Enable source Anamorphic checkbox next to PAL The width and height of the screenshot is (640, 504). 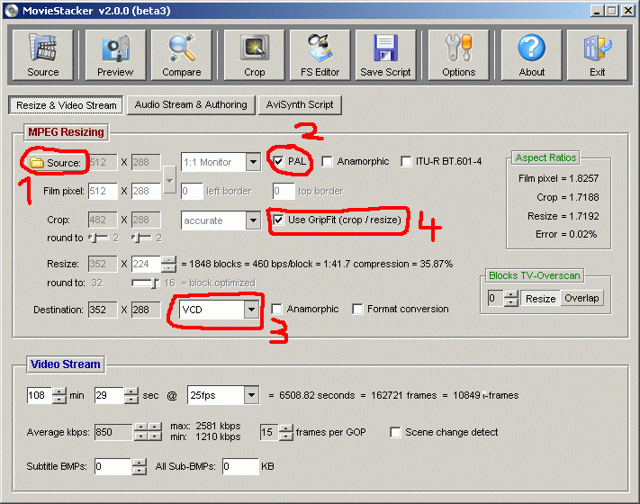[x=327, y=162]
